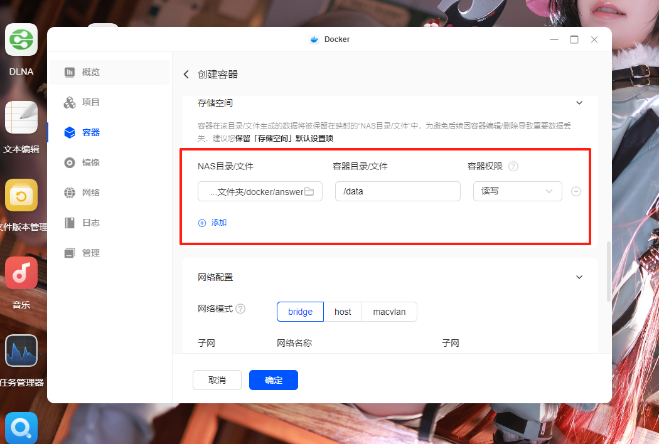
Task: Click help icon next to 容器权限
Action: pos(513,166)
